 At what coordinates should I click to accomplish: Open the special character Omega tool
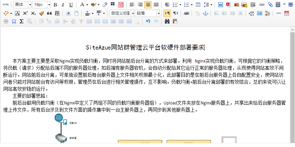[x=14, y=21]
